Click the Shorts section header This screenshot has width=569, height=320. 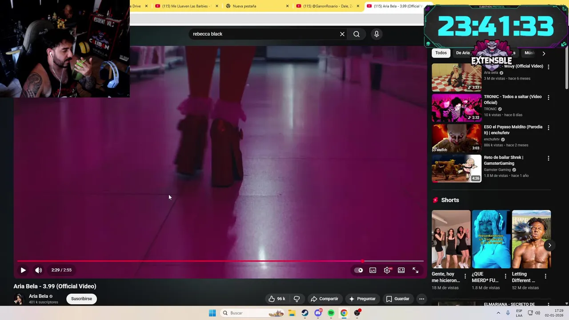point(450,200)
